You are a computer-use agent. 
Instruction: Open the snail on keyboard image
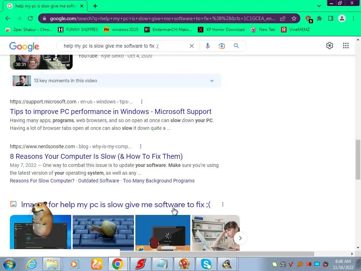point(103,233)
